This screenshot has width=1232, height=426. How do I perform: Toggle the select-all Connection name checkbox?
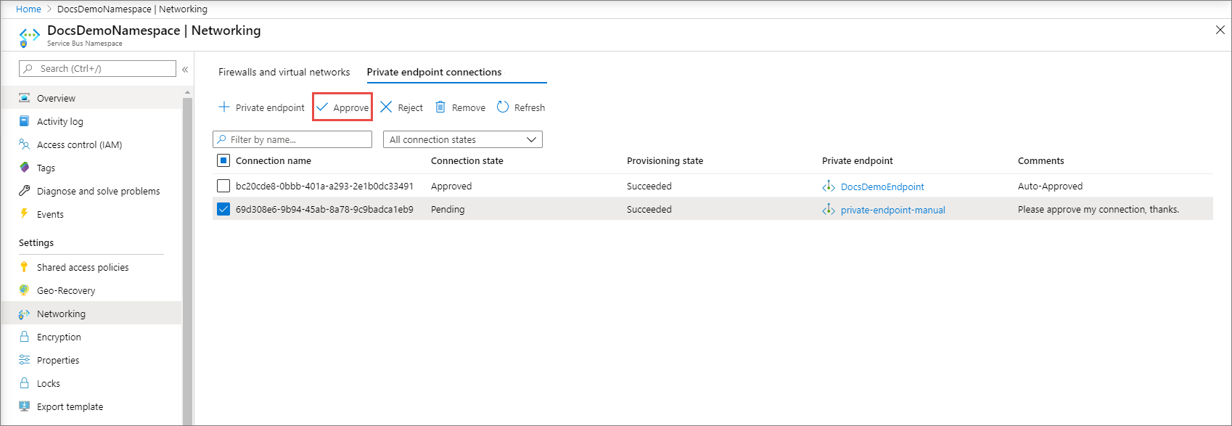(x=223, y=160)
